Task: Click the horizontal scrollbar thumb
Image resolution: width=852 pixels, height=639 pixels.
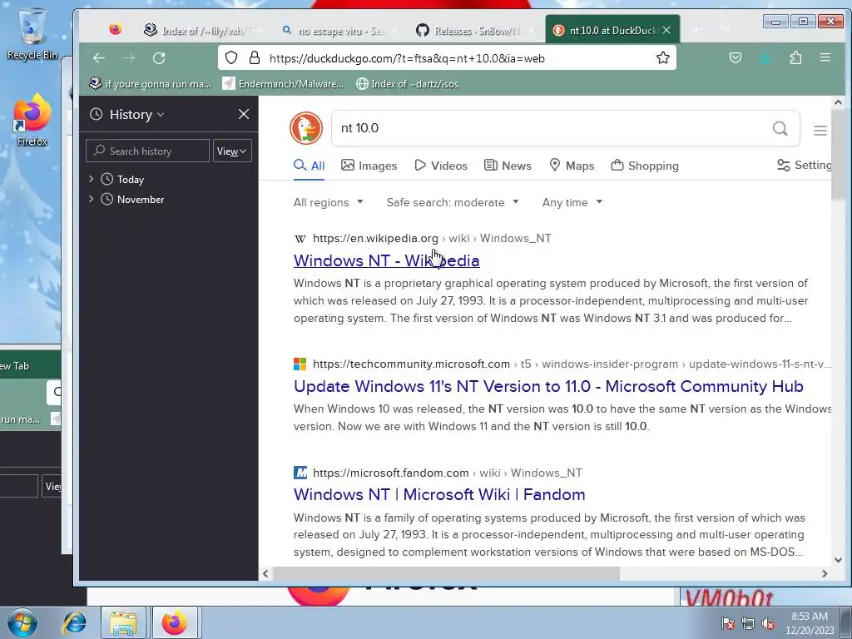Action: coord(446,573)
